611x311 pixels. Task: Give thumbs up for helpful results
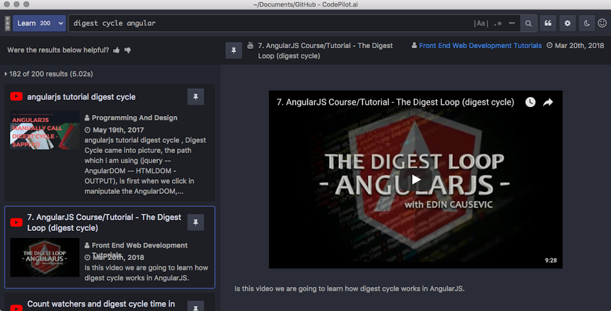116,50
